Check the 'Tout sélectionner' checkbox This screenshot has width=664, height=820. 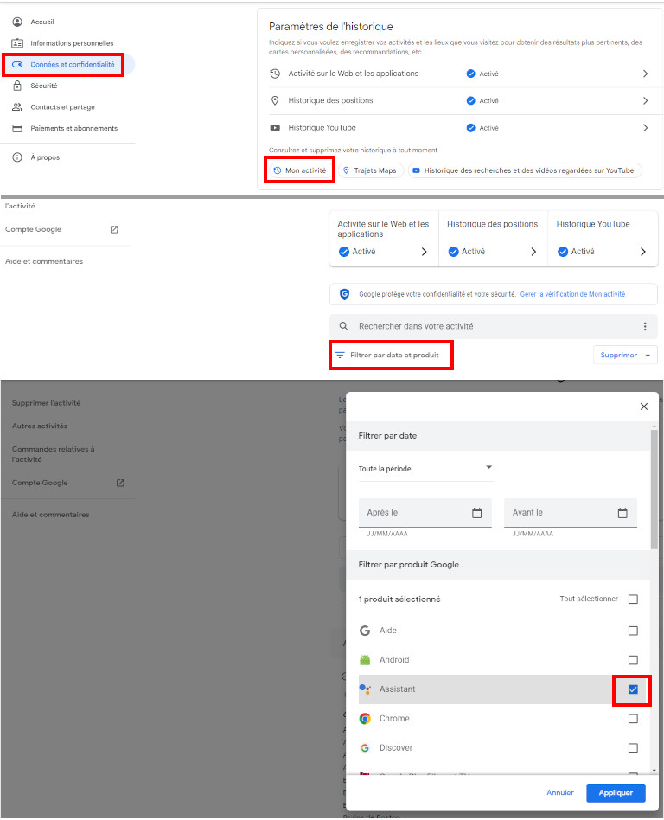tap(633, 599)
